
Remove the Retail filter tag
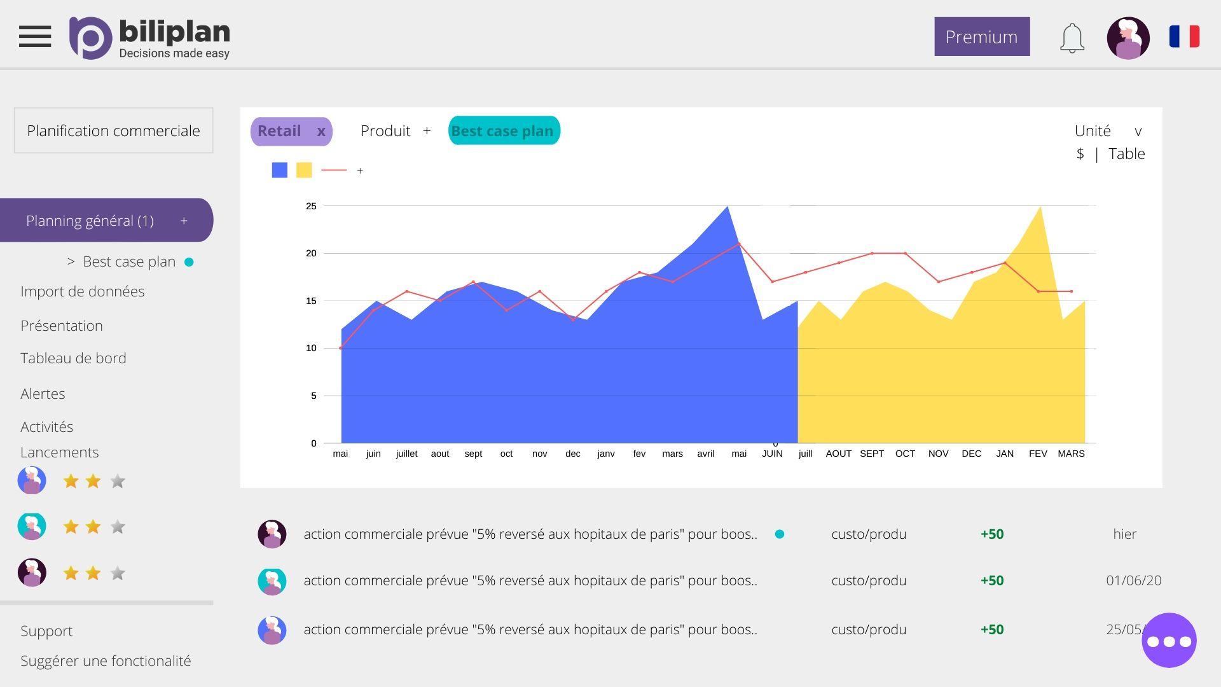[321, 130]
